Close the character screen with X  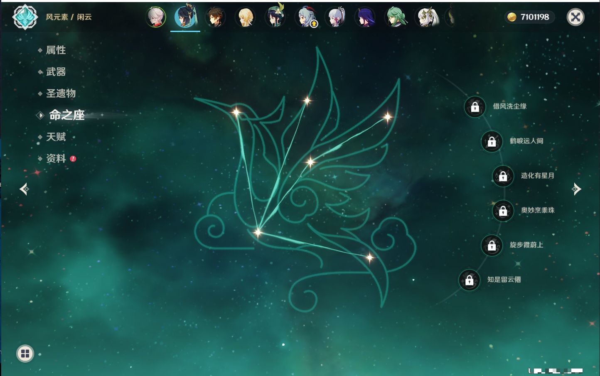[x=575, y=17]
